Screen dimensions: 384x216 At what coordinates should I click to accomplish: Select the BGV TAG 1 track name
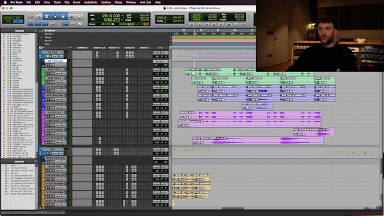[x=54, y=70]
